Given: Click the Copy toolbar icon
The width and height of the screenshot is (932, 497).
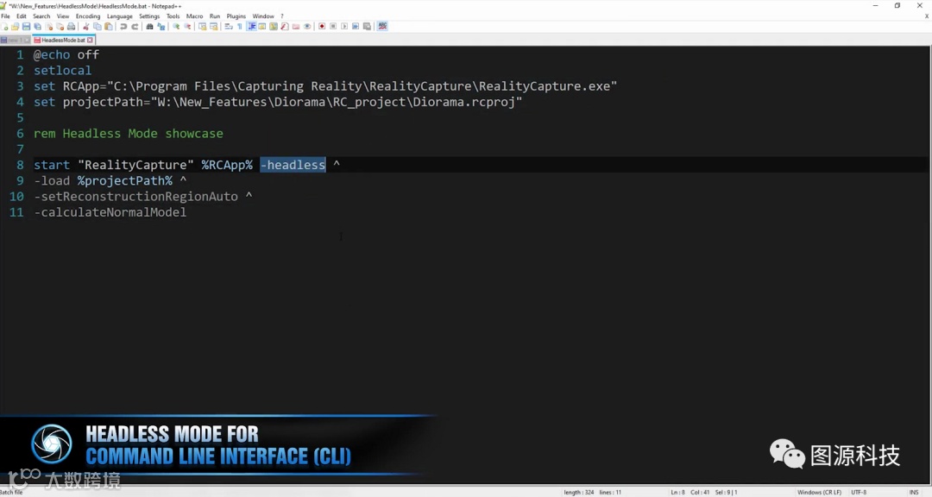Looking at the screenshot, I should point(97,26).
